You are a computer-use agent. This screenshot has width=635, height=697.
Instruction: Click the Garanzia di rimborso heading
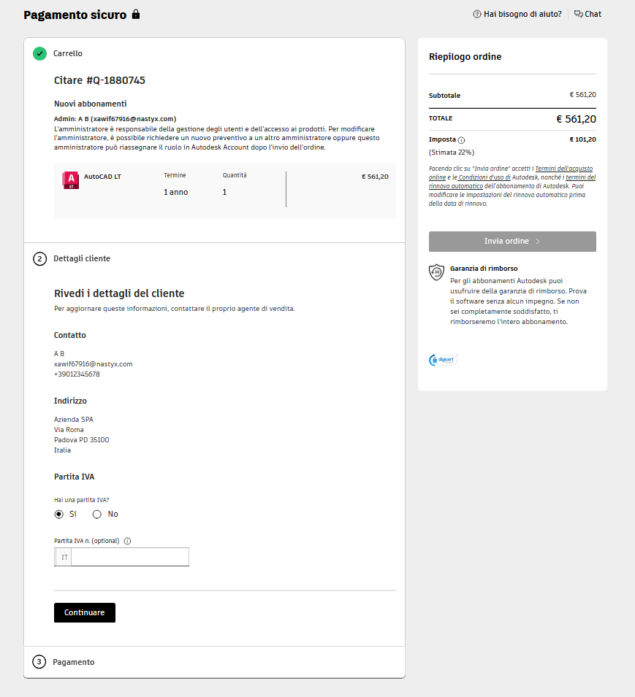[484, 269]
